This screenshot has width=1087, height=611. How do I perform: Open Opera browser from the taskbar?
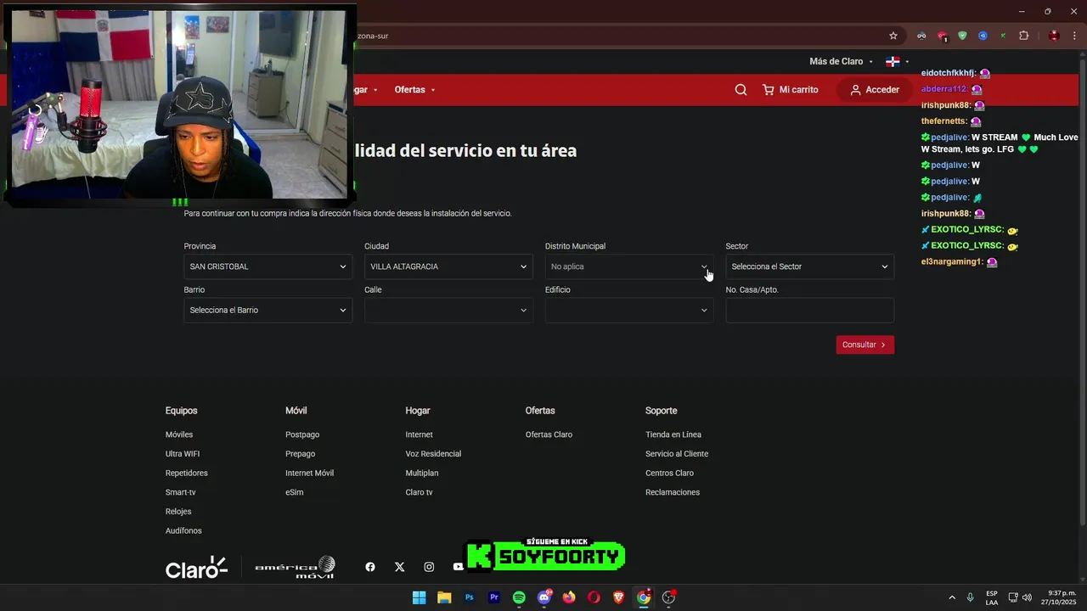tap(594, 597)
